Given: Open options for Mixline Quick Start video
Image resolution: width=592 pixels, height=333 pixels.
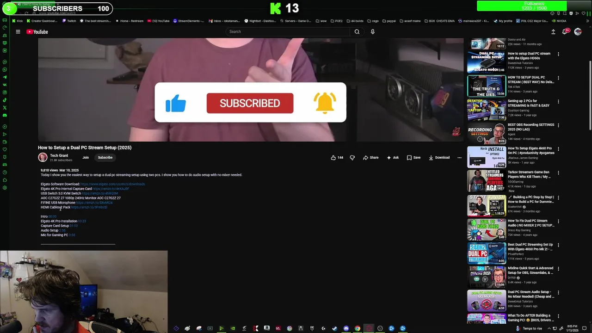Looking at the screenshot, I should (558, 269).
